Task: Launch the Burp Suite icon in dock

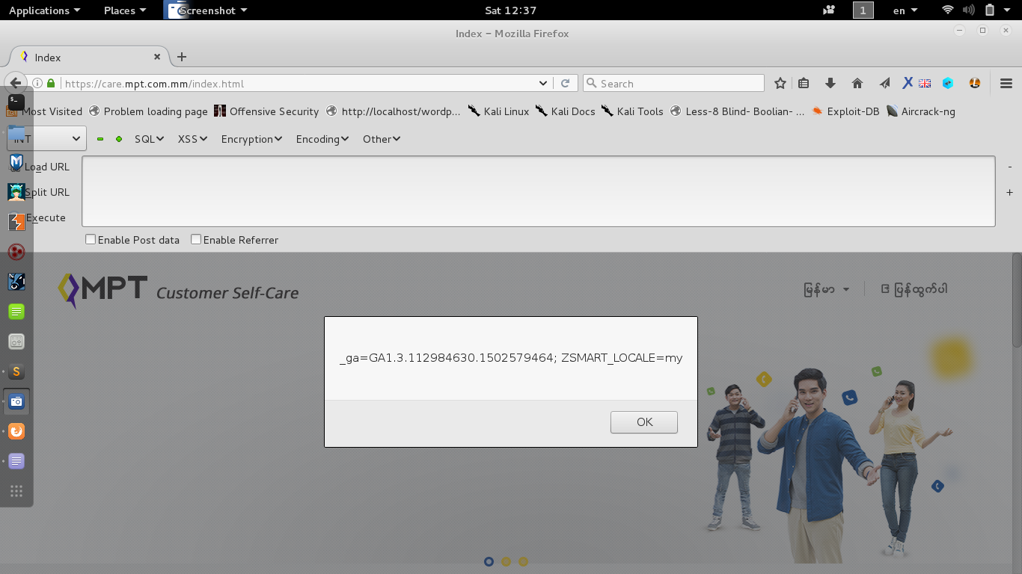Action: [16, 221]
